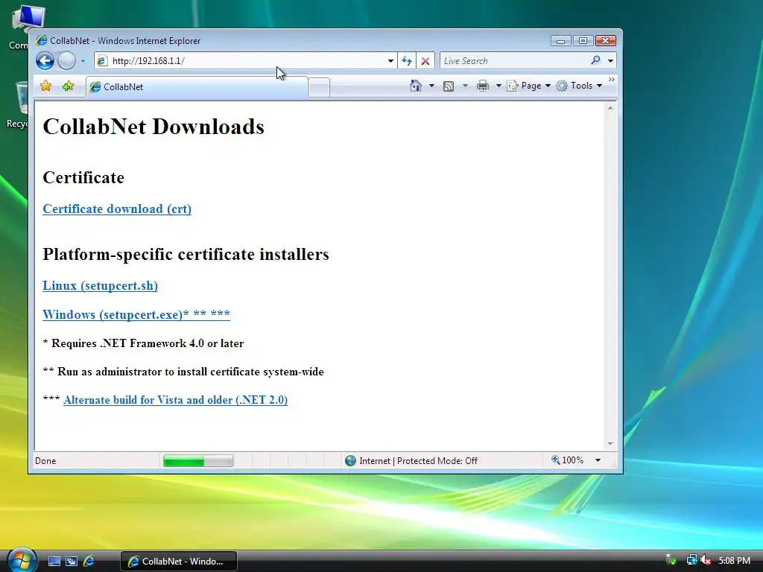Click the Safely Remove Hardware tray icon

[671, 560]
